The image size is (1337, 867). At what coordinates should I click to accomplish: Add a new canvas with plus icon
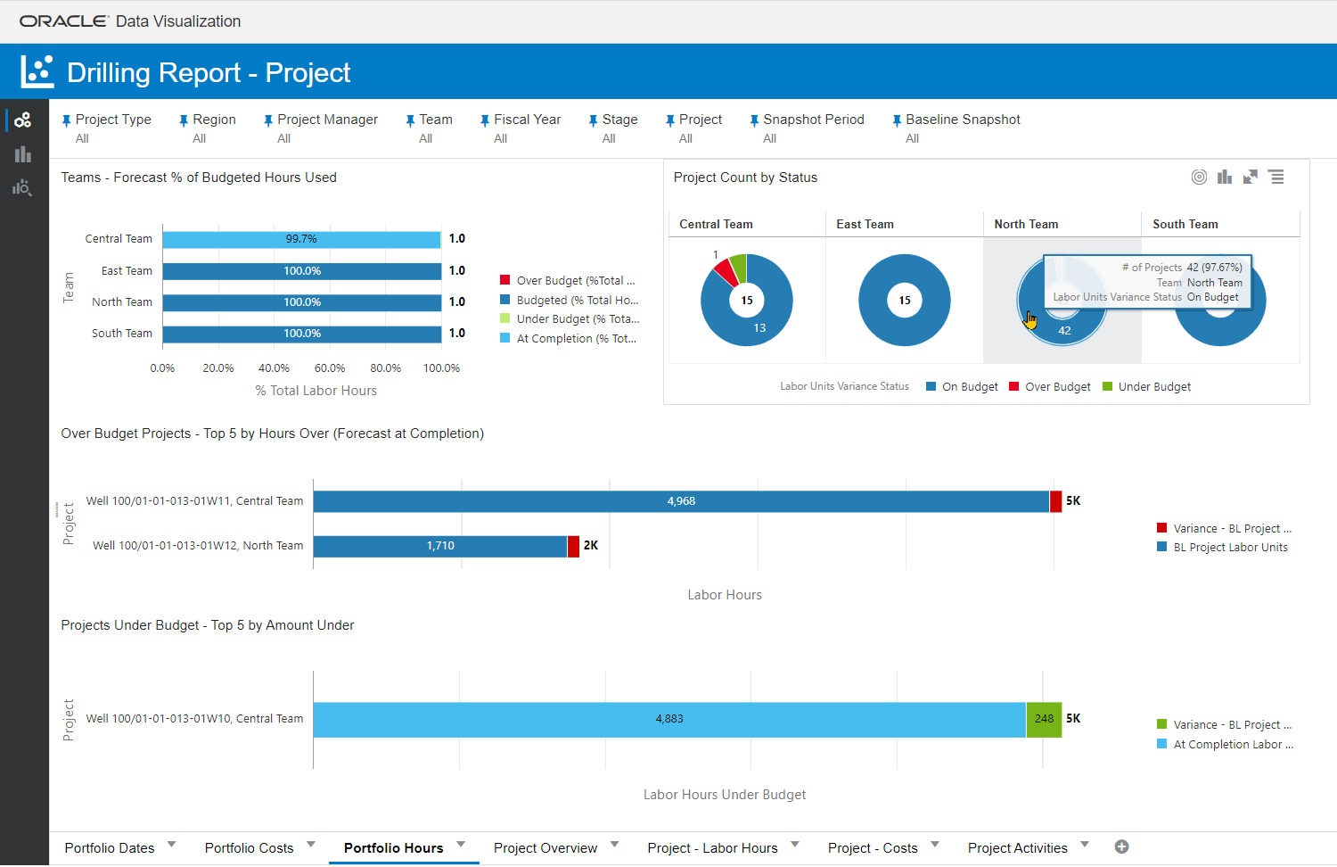coord(1121,846)
